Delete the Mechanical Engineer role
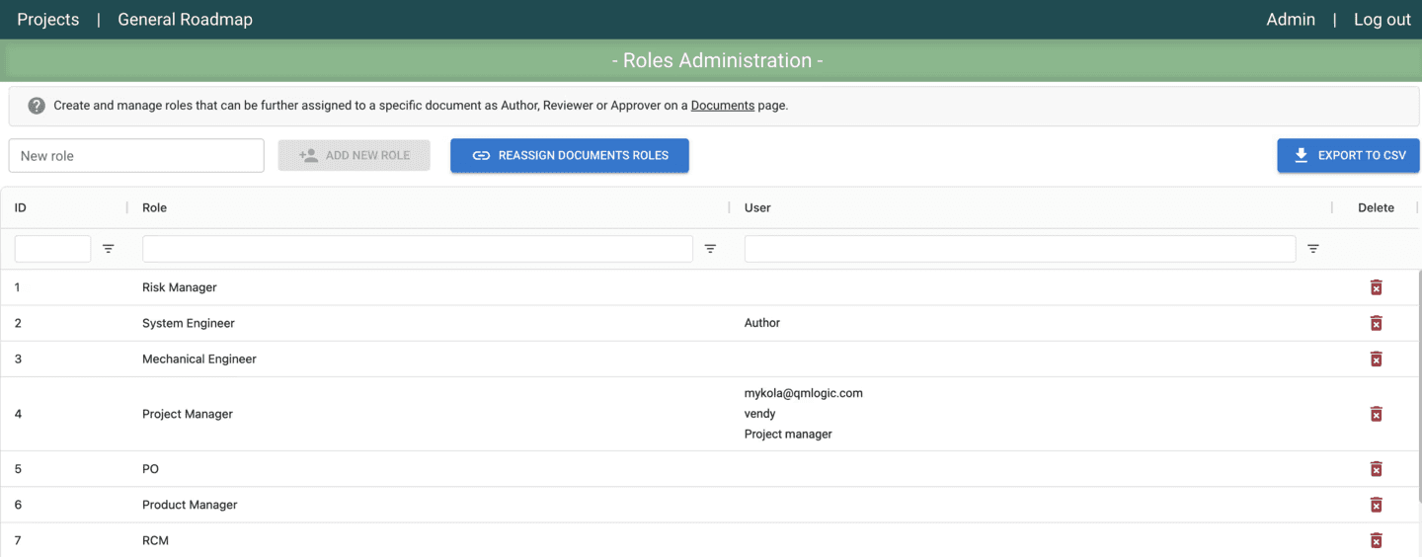Screen dimensions: 1422x557 click(1376, 358)
